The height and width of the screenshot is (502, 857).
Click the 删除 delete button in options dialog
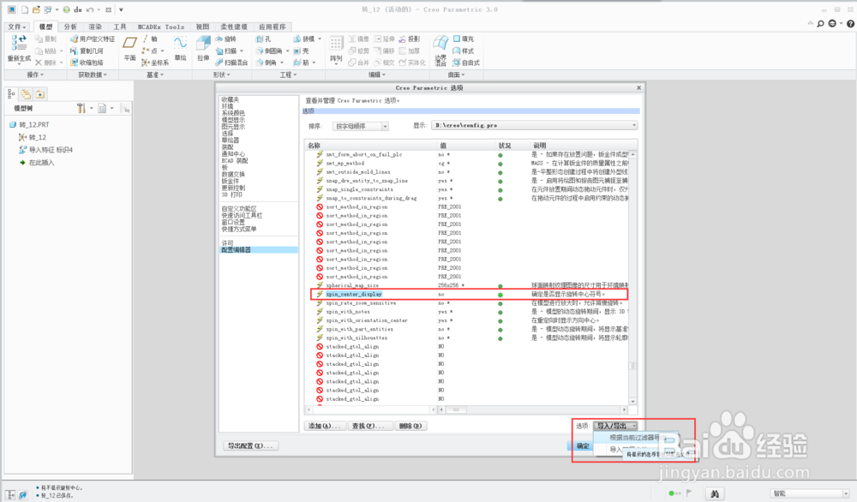pos(410,426)
